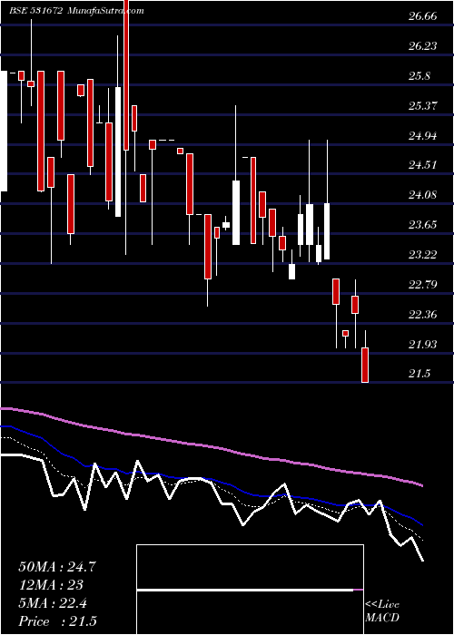This screenshot has height=635, width=454.
Task: Click the 12MA : 23 readout
Action: (x=51, y=585)
